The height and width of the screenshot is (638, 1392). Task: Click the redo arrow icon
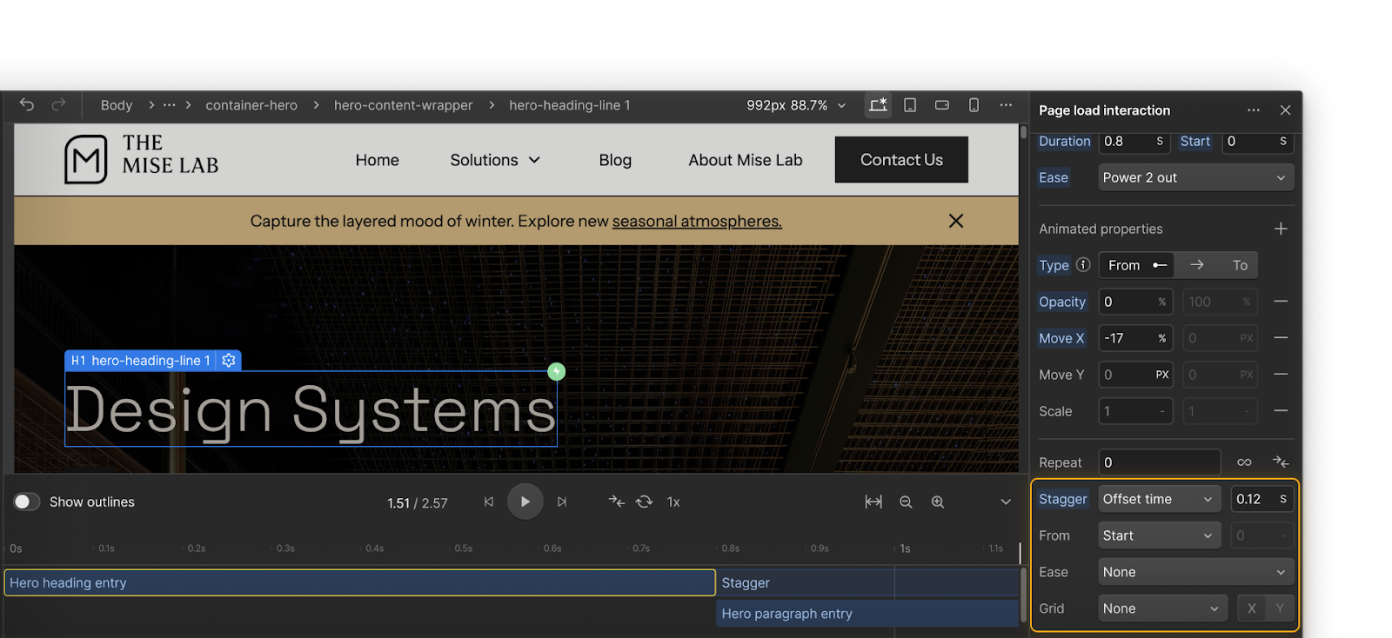58,104
